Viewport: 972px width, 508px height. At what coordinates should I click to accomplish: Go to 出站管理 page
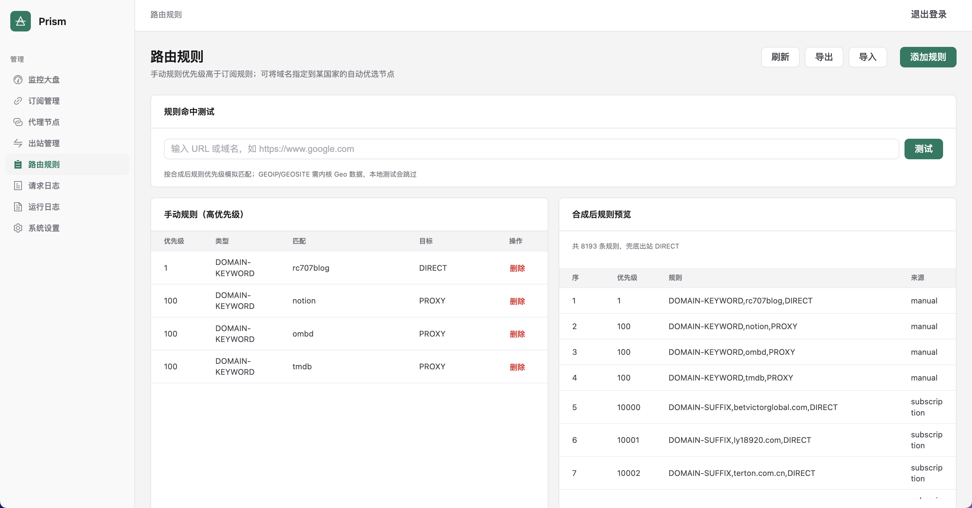[x=67, y=143]
